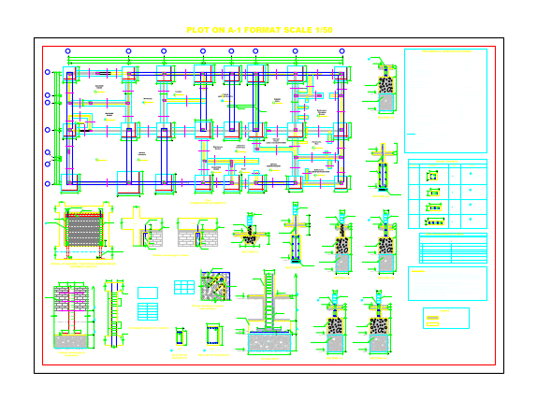537x400 pixels.
Task: Click the yellow outlined swatch in the Legend
Action: coord(432,324)
